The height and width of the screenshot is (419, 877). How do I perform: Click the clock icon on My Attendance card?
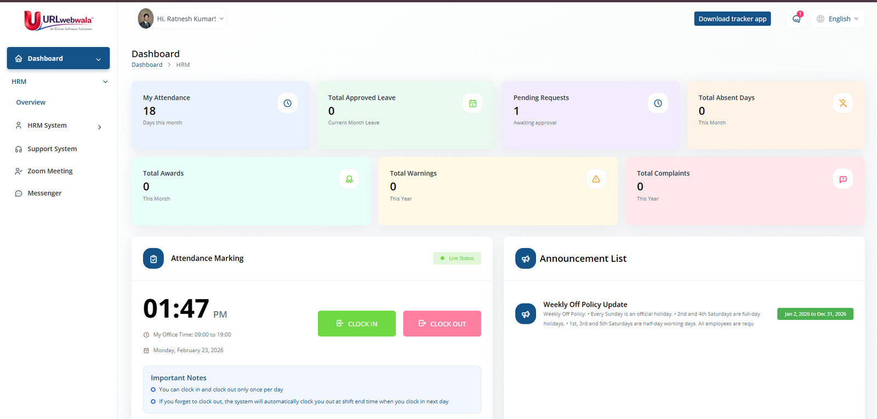(x=287, y=103)
